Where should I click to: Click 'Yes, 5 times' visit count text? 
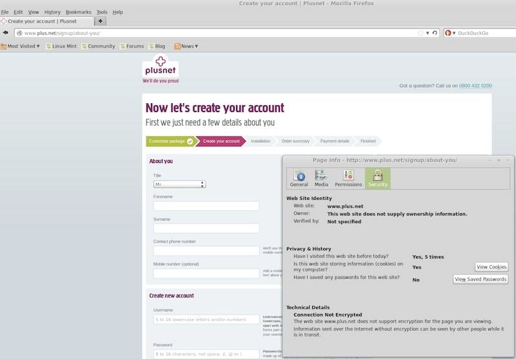[428, 257]
